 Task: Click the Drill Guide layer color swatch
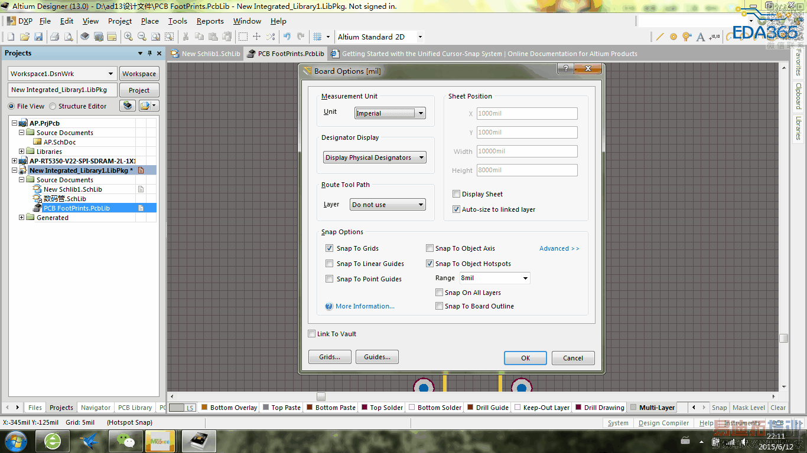pos(470,408)
